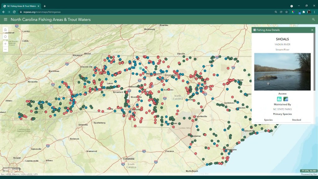
Task: Open a new browser tab
Action: [x=45, y=6]
